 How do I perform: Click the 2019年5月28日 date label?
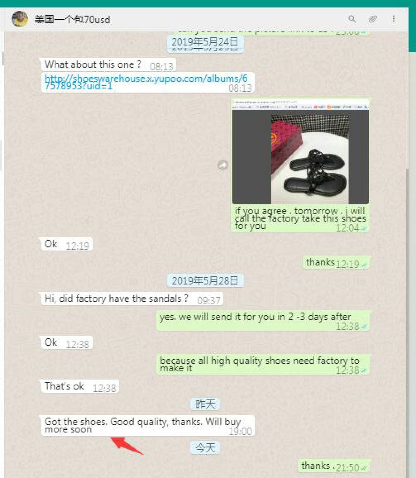[205, 281]
